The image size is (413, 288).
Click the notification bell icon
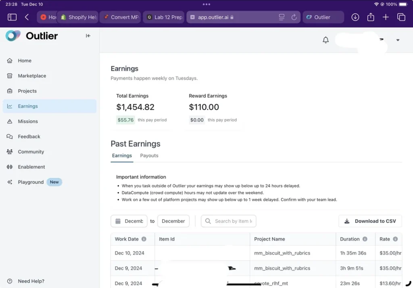coord(325,40)
